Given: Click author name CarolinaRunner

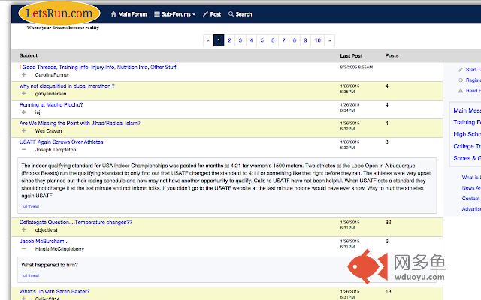Looking at the screenshot, I should pos(52,75).
